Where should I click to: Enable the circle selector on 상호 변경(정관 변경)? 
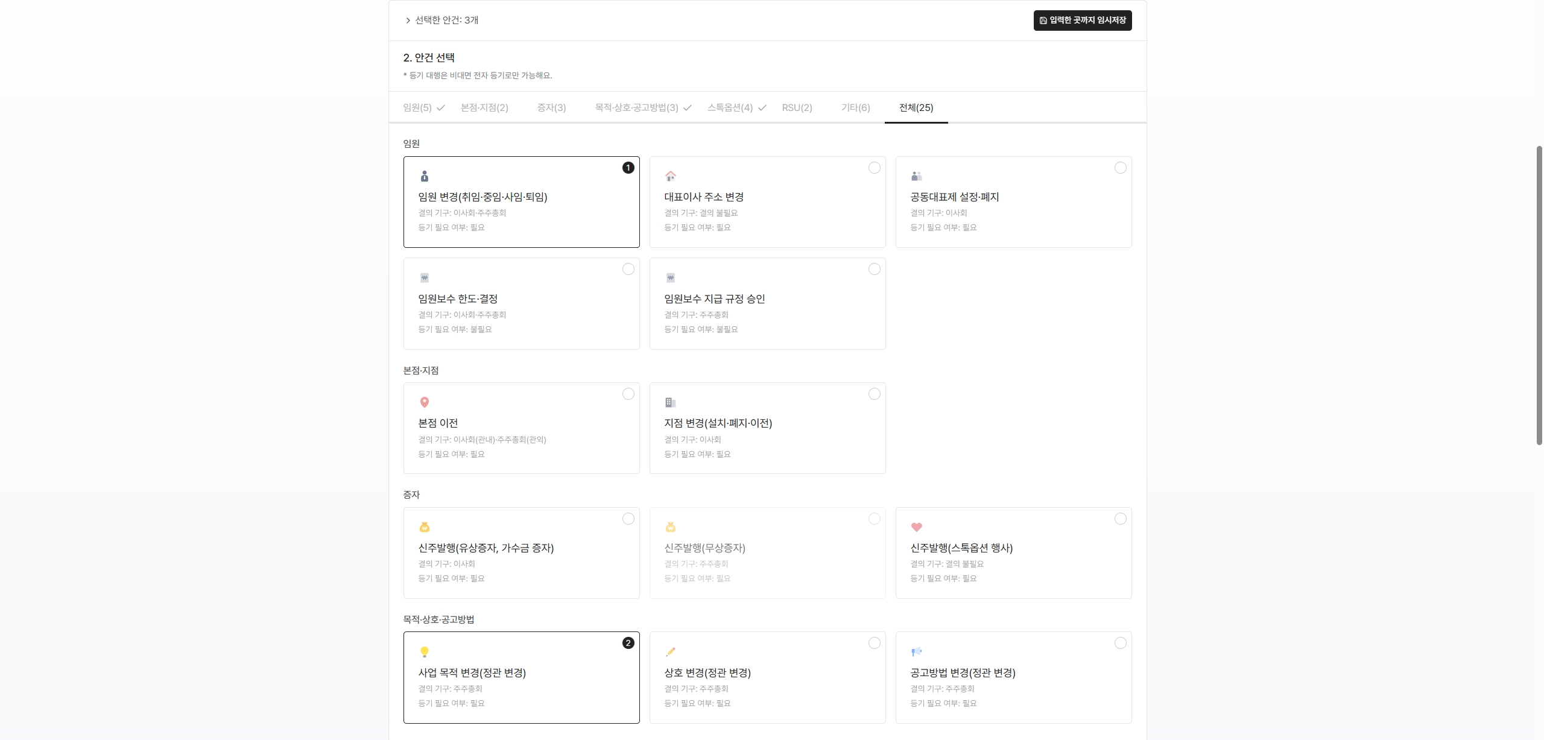[x=875, y=643]
